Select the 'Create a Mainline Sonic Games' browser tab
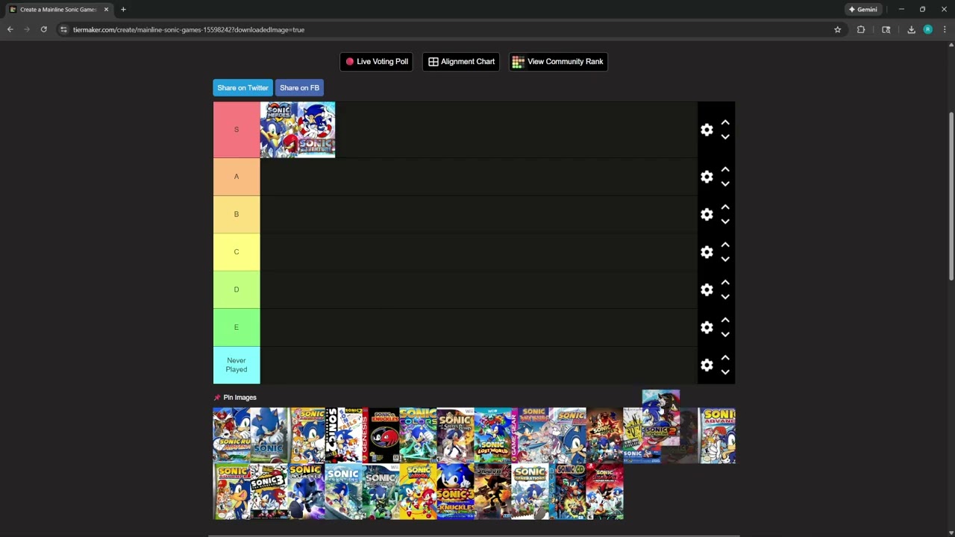This screenshot has height=537, width=955. [x=58, y=10]
